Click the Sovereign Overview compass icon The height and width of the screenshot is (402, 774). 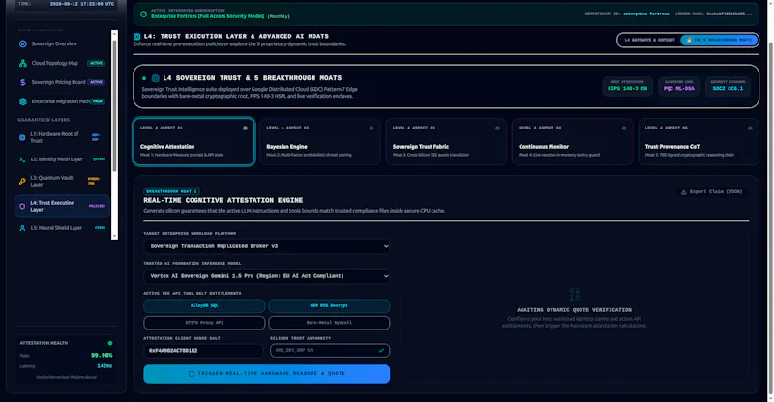(x=22, y=43)
